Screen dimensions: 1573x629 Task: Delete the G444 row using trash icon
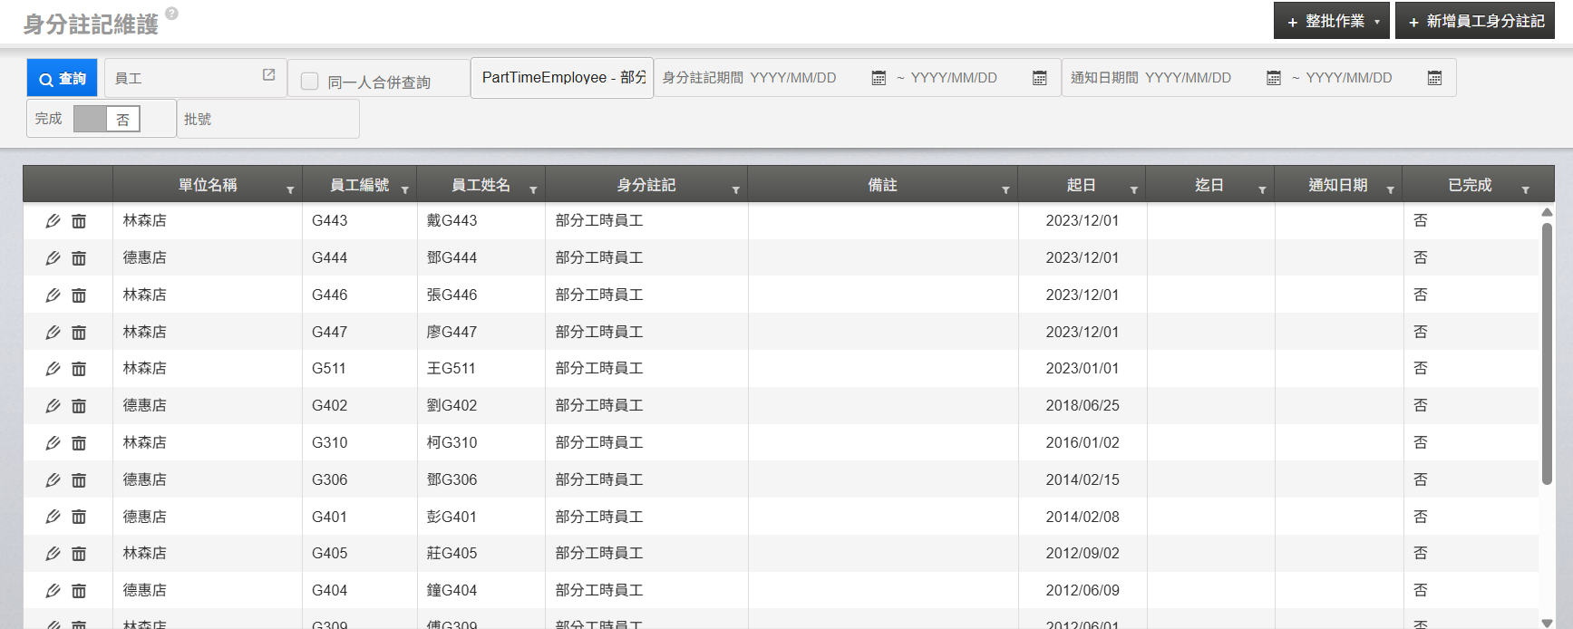(79, 258)
